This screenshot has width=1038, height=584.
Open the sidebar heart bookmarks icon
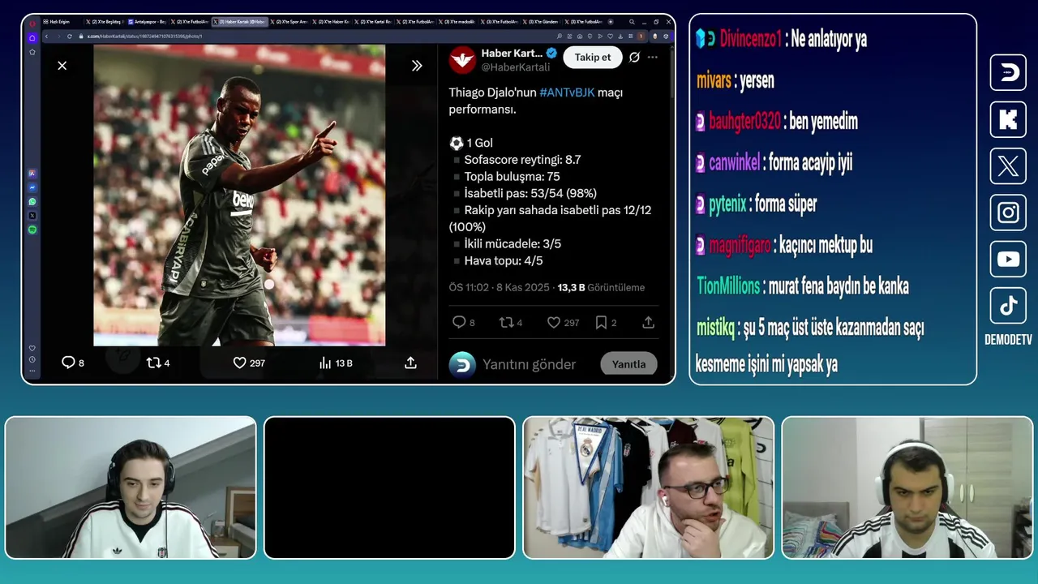pyautogui.click(x=32, y=348)
